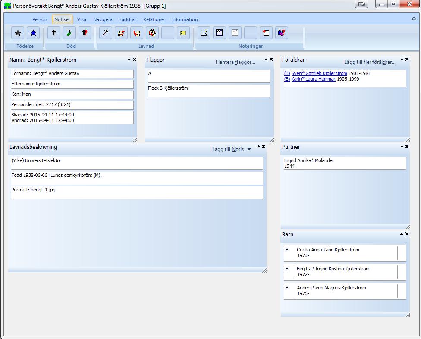Click the note with red arrow icon
The width and height of the screenshot is (421, 339).
click(266, 33)
